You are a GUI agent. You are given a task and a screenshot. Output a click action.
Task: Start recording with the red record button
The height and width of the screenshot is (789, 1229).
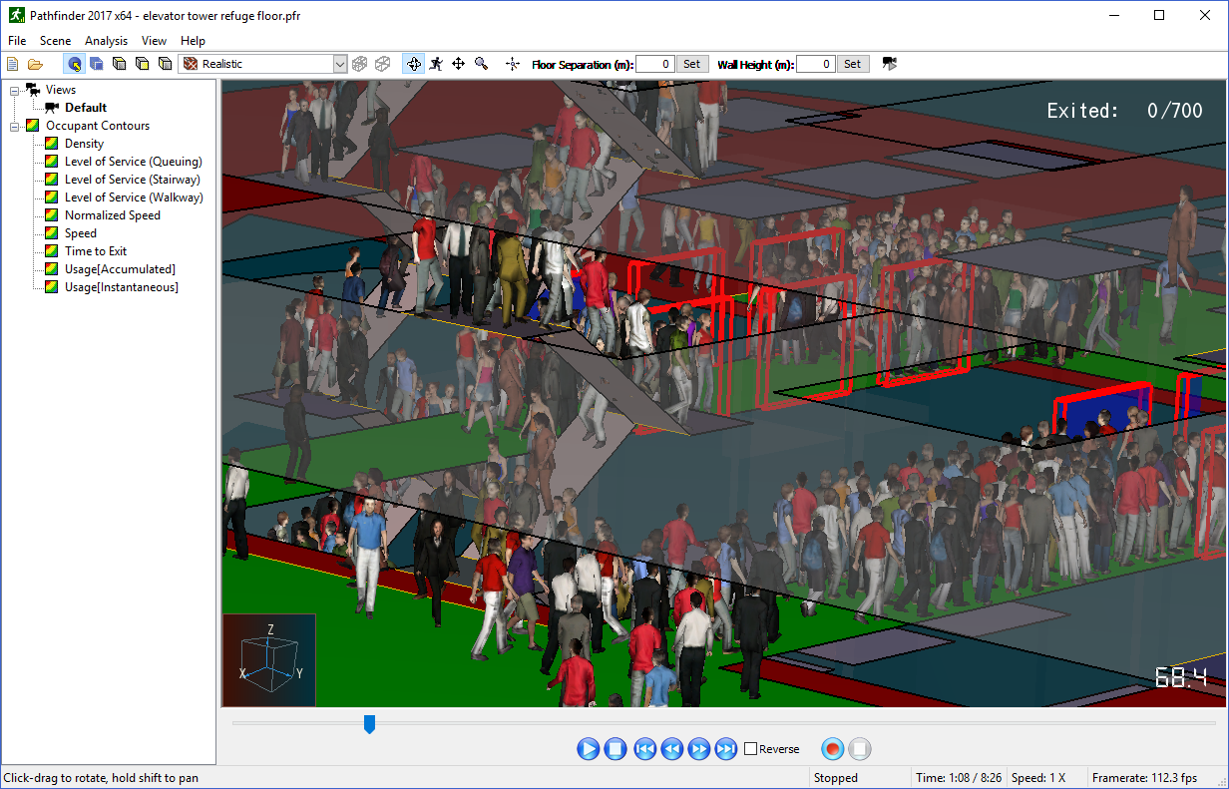tap(832, 749)
